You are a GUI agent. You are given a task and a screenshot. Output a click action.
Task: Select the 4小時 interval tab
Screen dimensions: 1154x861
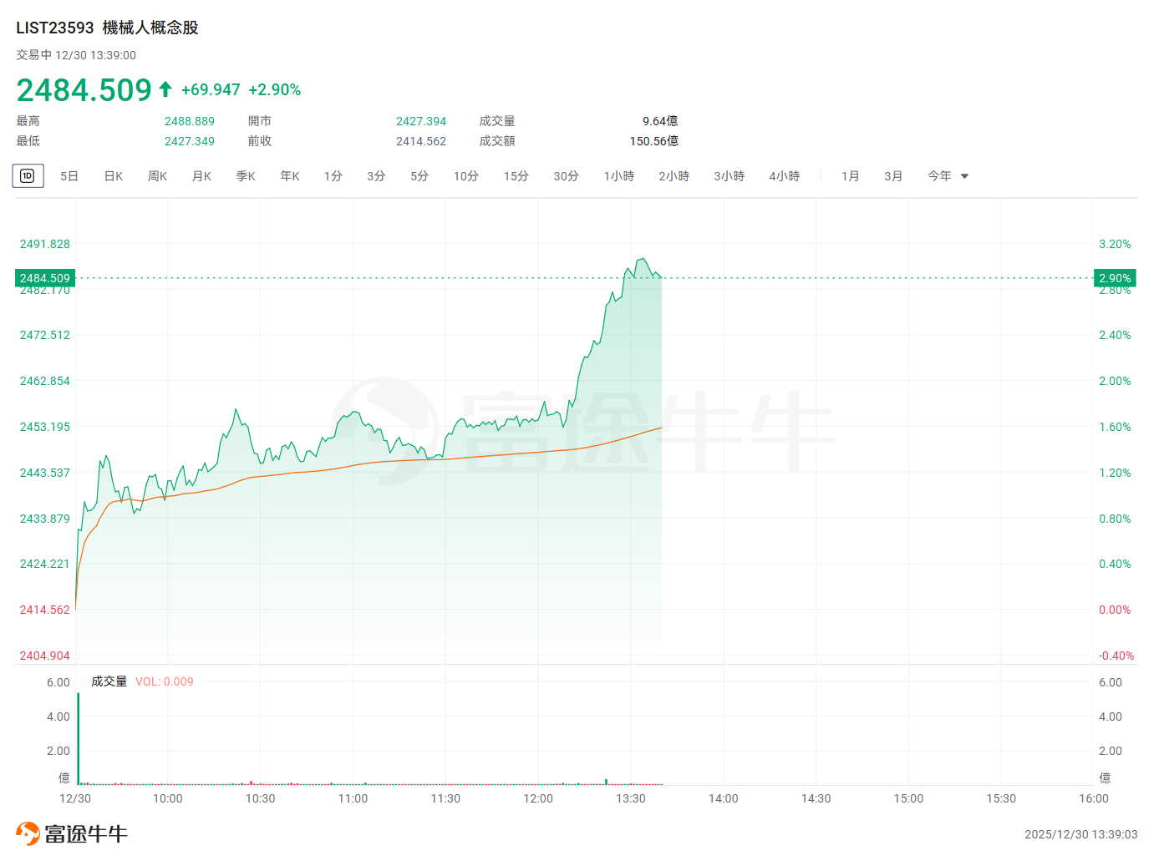click(x=785, y=176)
